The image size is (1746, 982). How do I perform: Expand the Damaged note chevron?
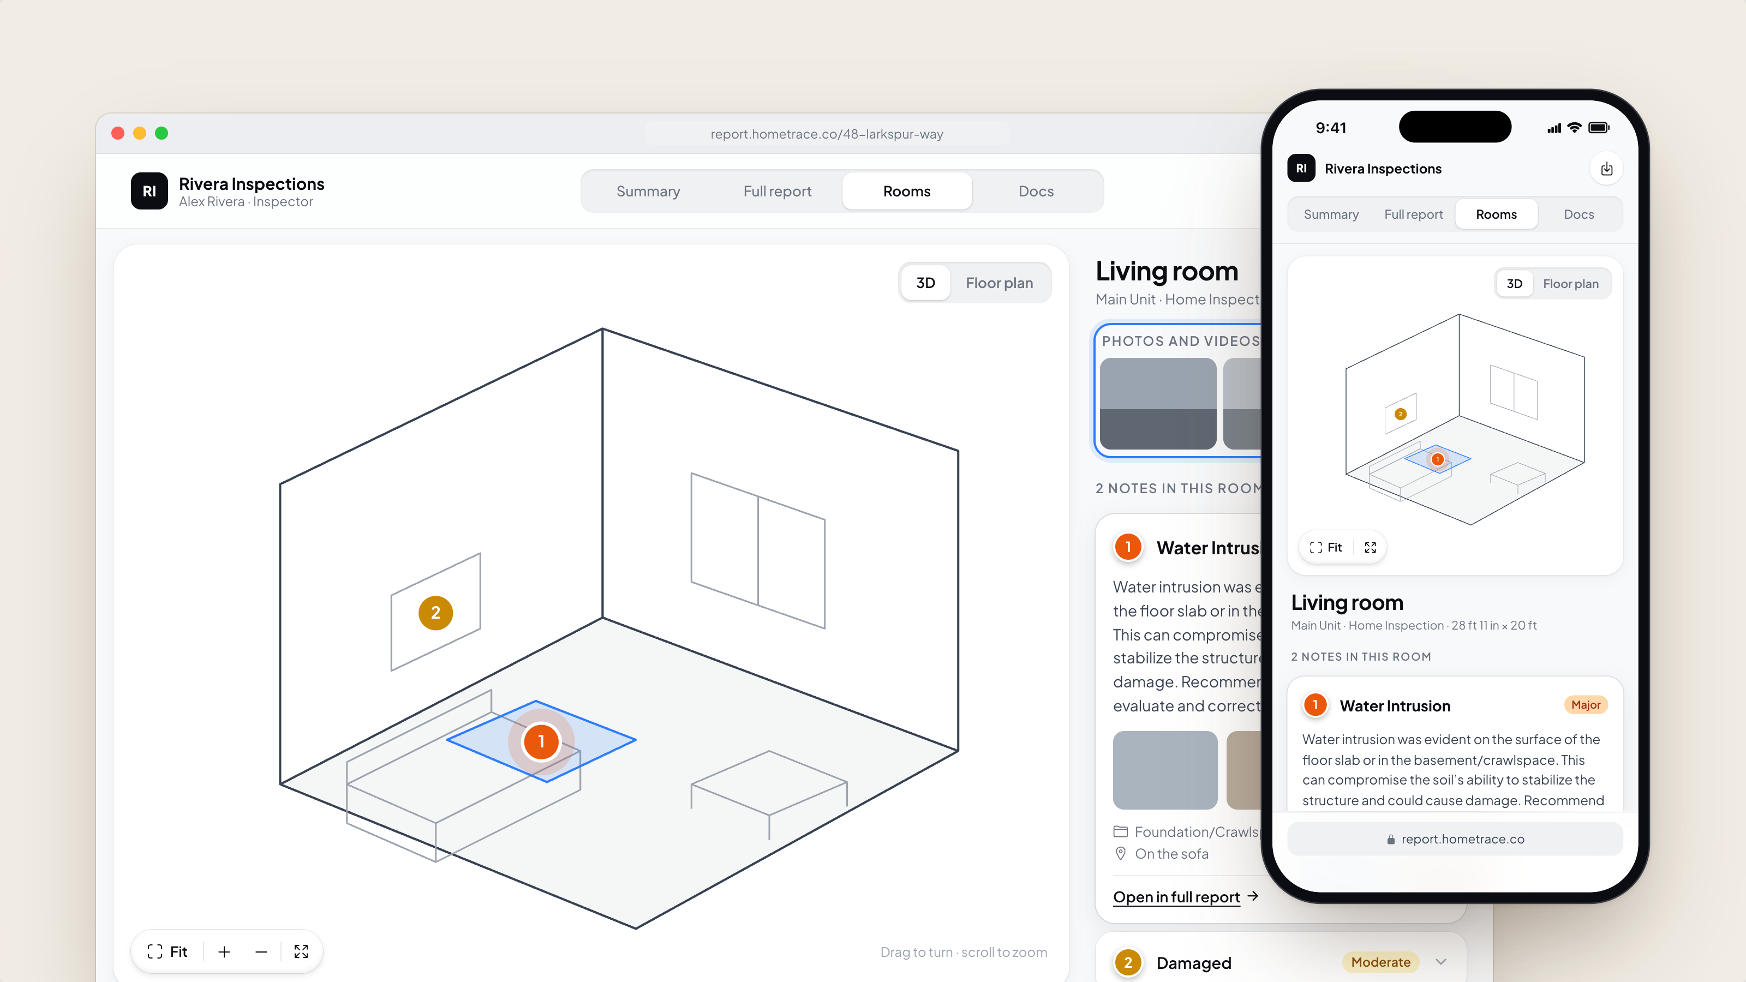click(1440, 962)
